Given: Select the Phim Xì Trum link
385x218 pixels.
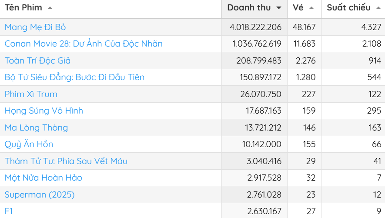Looking at the screenshot, I should [31, 94].
